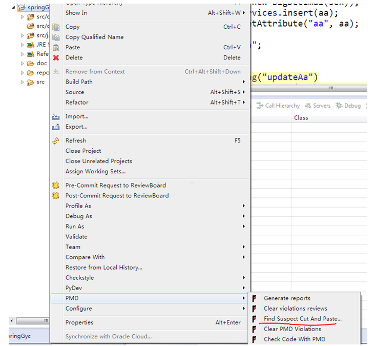This screenshot has width=376, height=346.
Task: Expand the JRE library tree node
Action: [23, 45]
